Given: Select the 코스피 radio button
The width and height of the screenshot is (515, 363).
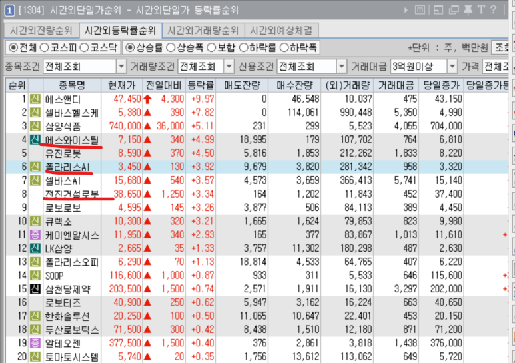Looking at the screenshot, I should [x=45, y=48].
